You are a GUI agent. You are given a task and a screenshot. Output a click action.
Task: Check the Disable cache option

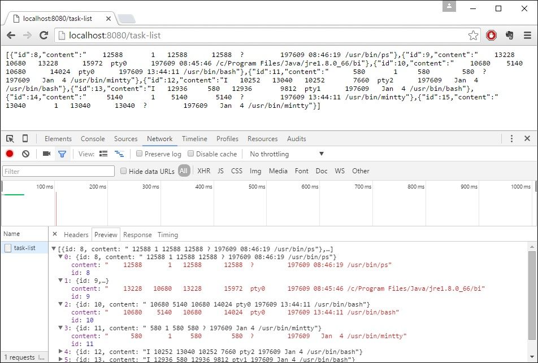tap(191, 154)
